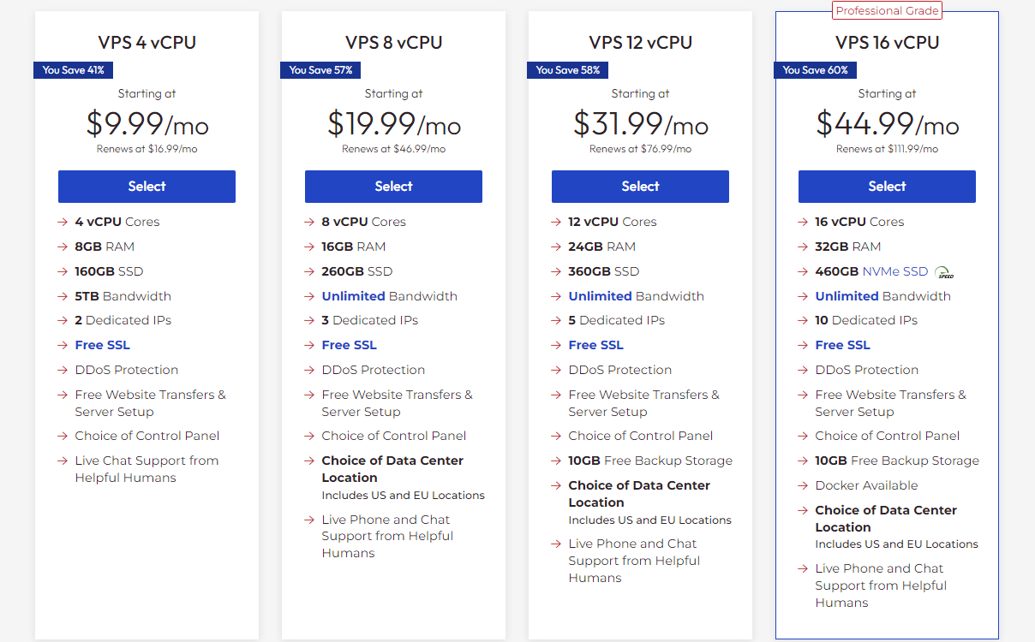Click the arrow icon beside 360GB SSD
The width and height of the screenshot is (1035, 642).
(556, 271)
